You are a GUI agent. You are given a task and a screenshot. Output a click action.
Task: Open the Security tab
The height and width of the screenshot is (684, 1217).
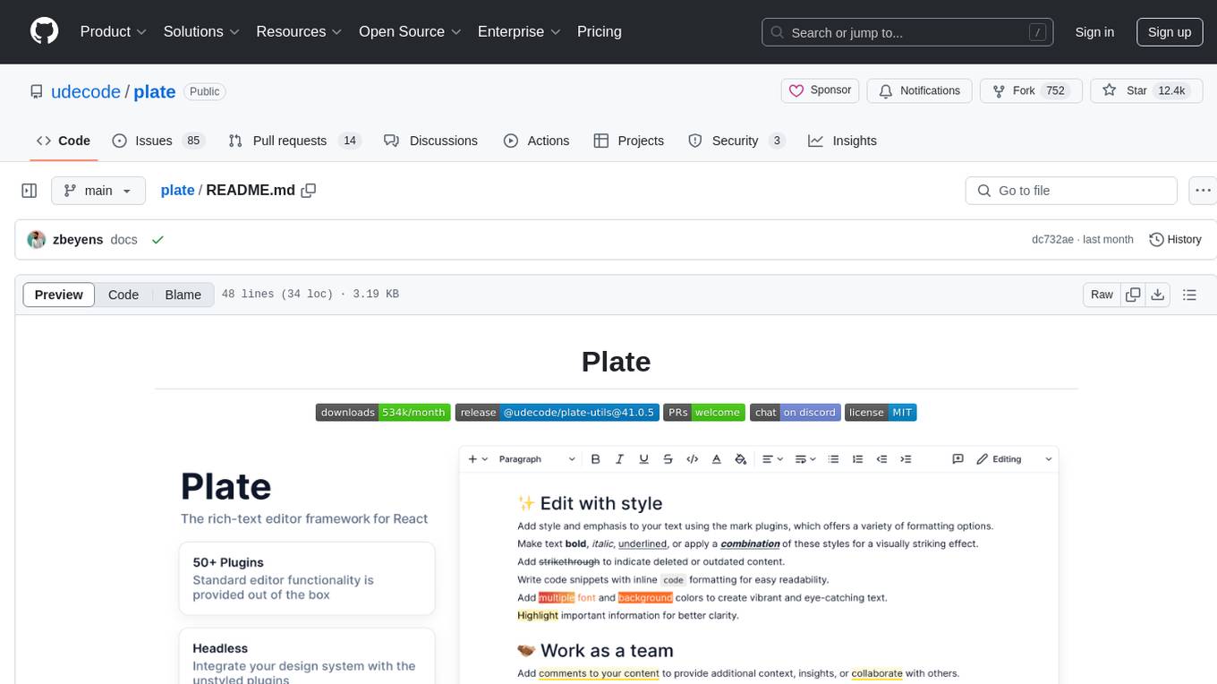[x=736, y=141]
